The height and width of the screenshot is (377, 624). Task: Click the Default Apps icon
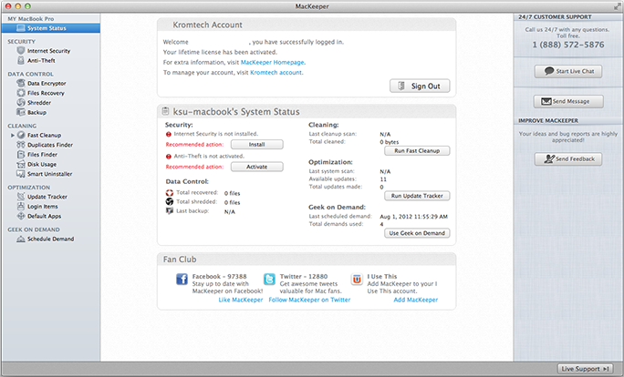[21, 216]
